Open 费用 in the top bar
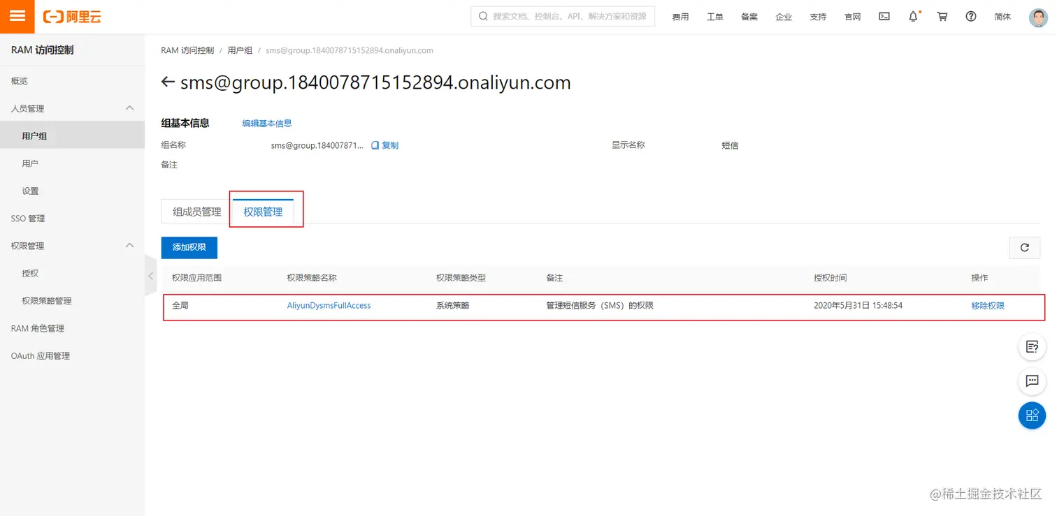 pyautogui.click(x=680, y=17)
